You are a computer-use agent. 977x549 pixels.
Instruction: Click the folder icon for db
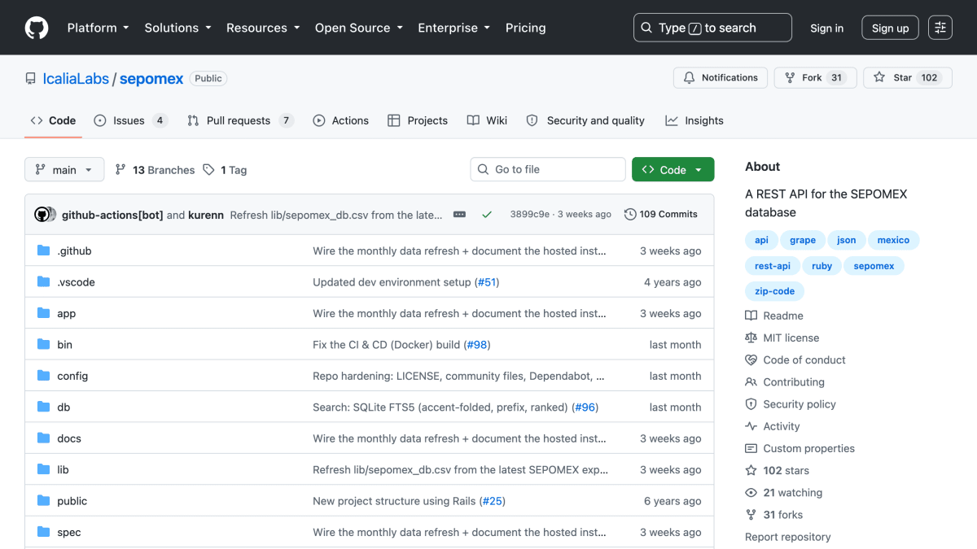[44, 407]
